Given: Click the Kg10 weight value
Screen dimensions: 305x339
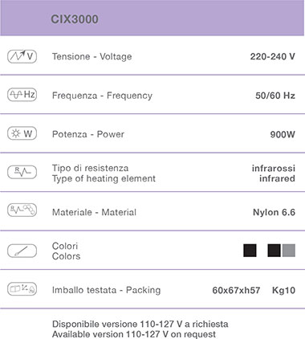Looking at the screenshot, I should point(283,290).
